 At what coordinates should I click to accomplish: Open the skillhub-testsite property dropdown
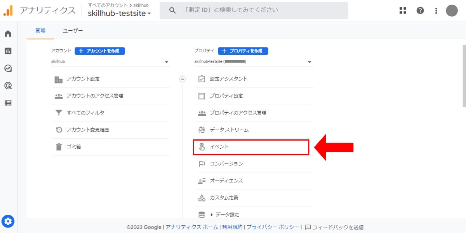(x=253, y=62)
